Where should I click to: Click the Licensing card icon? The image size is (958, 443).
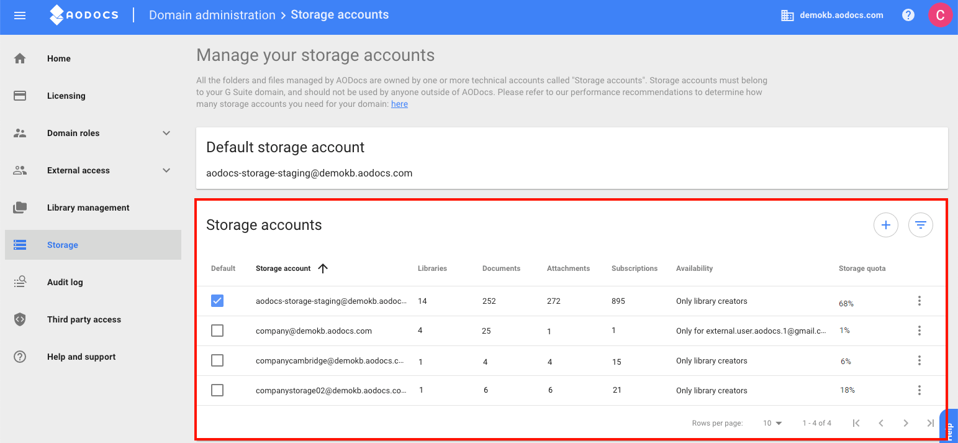(x=20, y=95)
